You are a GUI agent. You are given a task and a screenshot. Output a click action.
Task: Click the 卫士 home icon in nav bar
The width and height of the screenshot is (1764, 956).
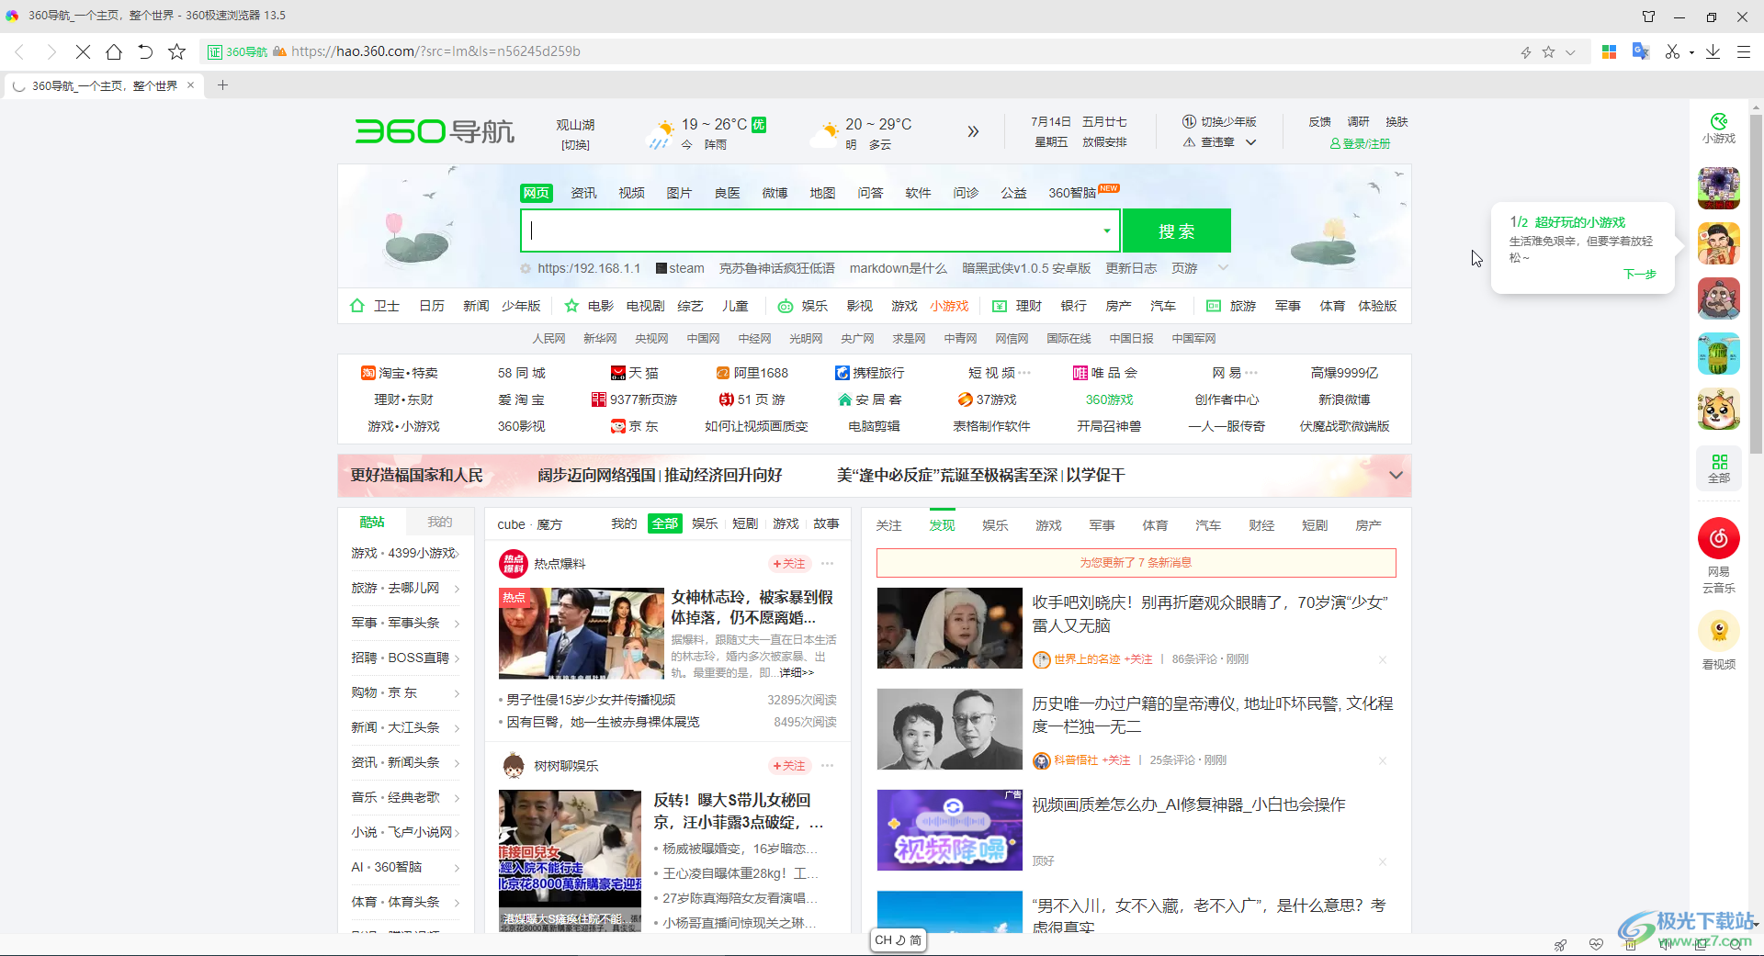tap(357, 306)
